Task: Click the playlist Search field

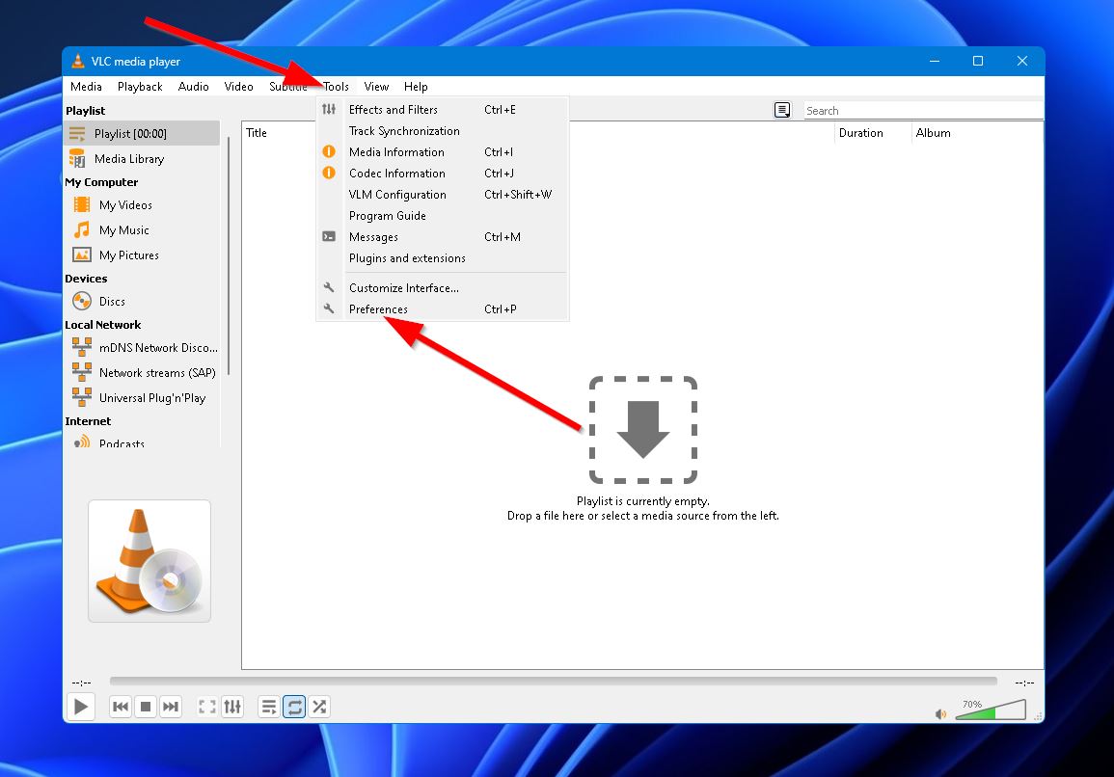Action: tap(923, 111)
